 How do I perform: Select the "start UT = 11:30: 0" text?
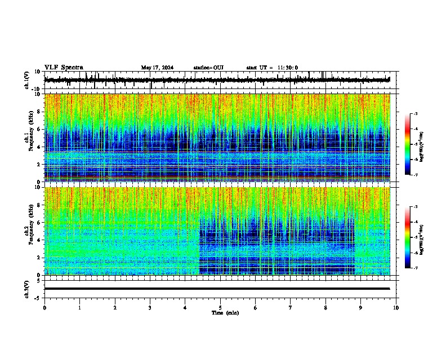click(x=272, y=68)
